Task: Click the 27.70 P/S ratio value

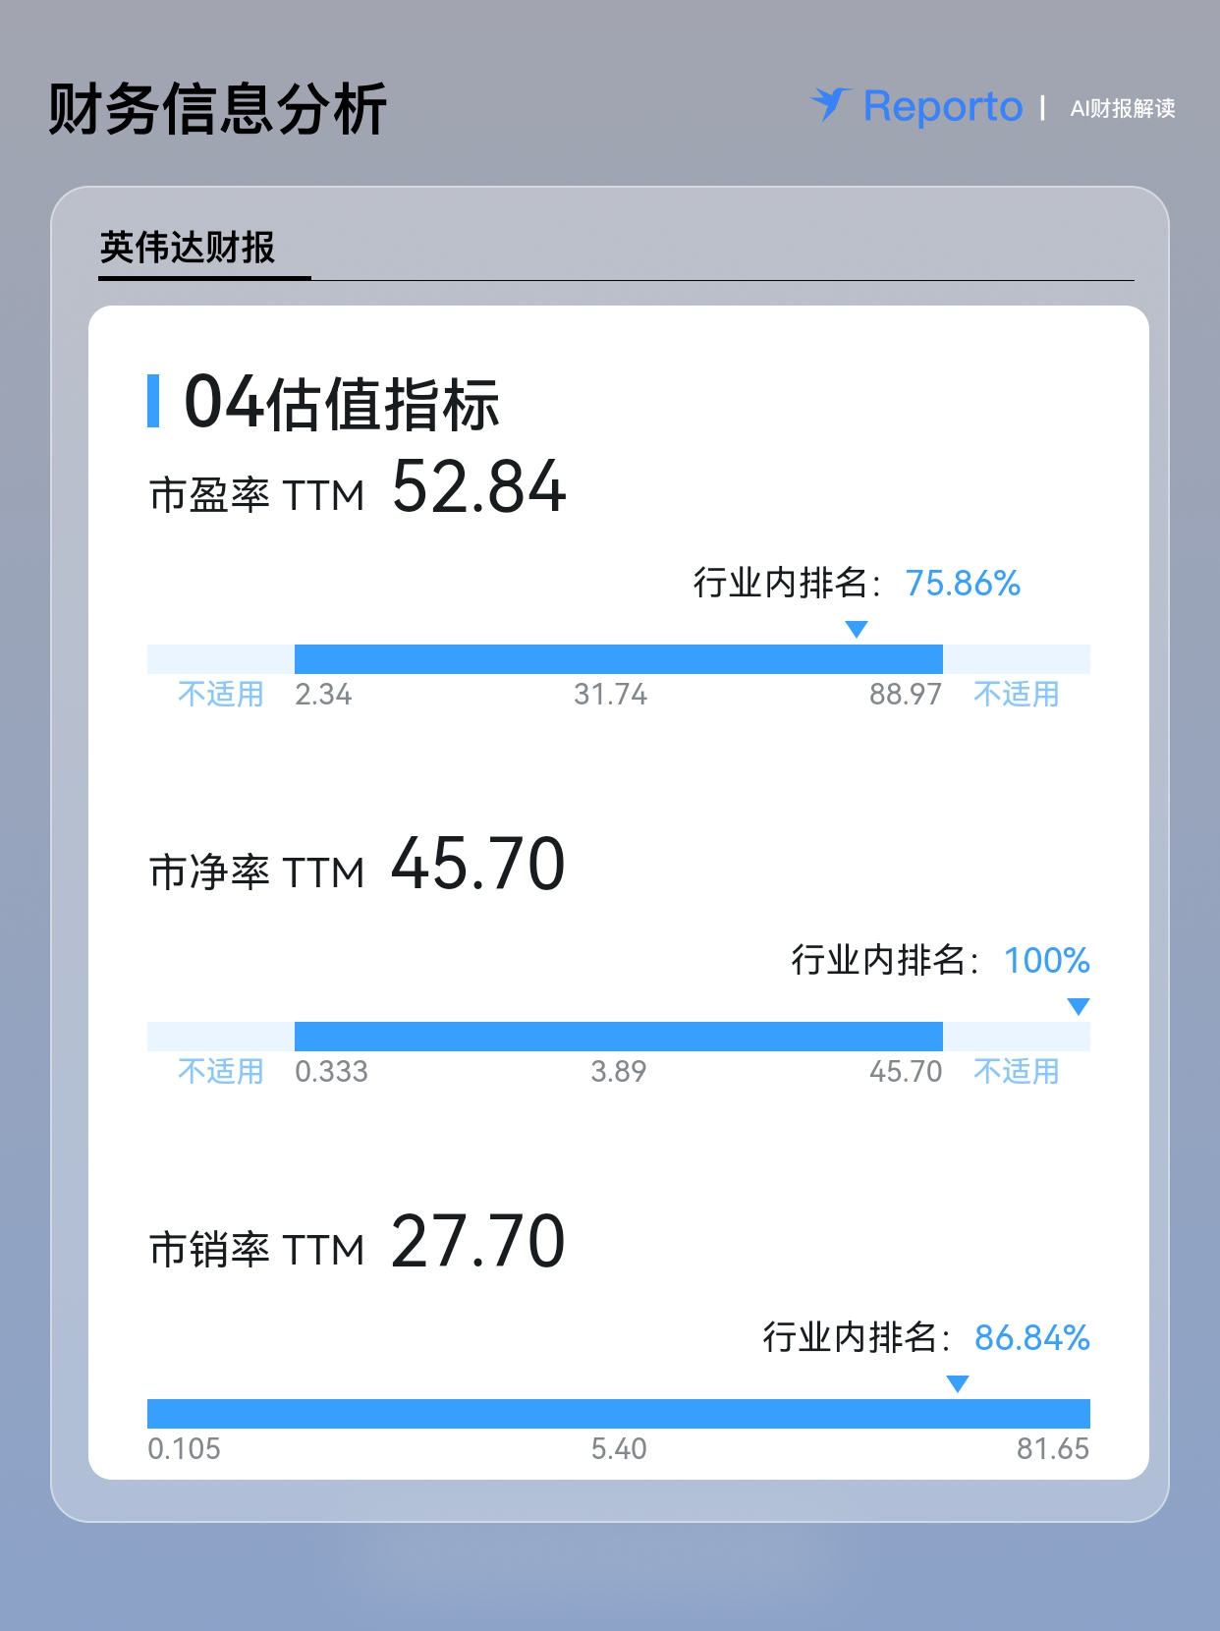Action: tap(478, 1242)
